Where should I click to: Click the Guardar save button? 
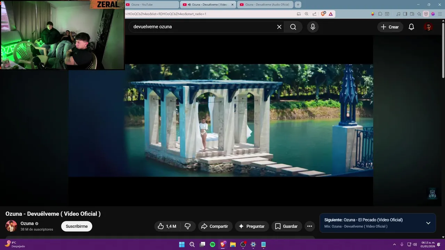pyautogui.click(x=287, y=226)
